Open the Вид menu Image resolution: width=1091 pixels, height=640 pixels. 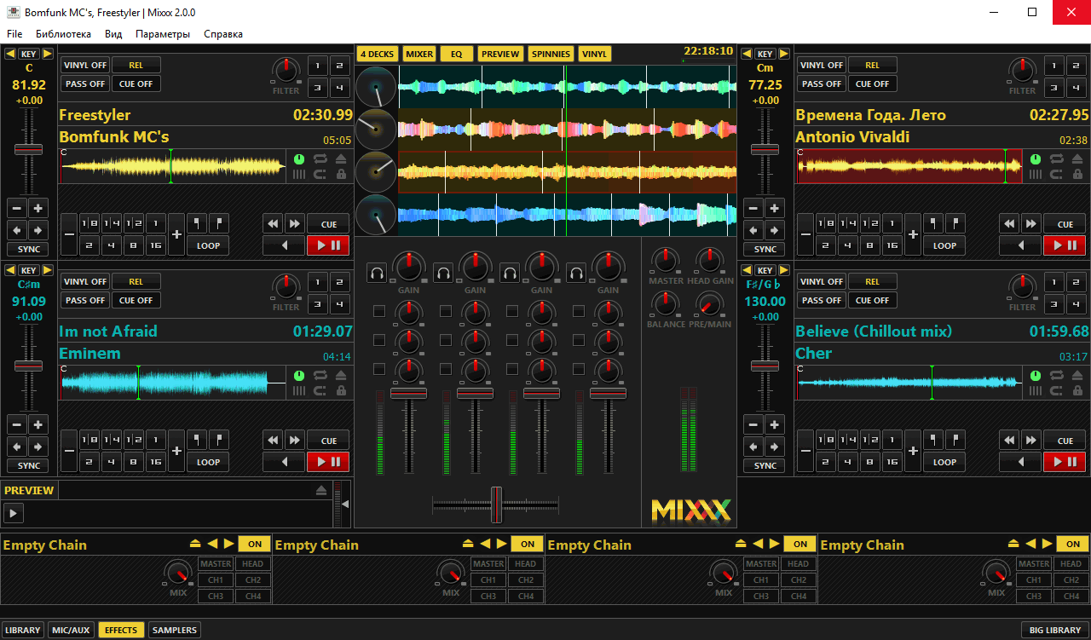click(113, 34)
